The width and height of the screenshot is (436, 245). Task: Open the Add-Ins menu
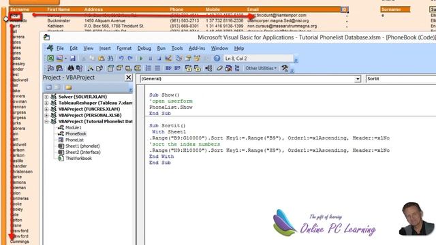pyautogui.click(x=197, y=48)
